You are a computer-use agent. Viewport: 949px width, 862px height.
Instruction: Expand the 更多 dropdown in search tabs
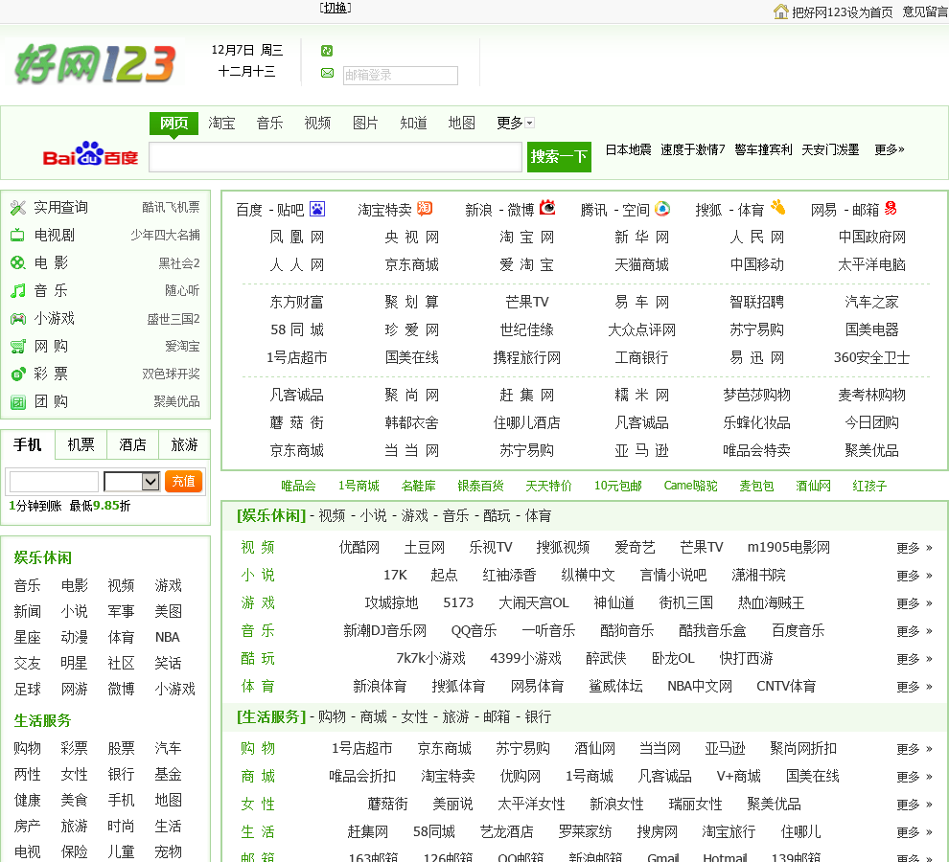[x=515, y=123]
